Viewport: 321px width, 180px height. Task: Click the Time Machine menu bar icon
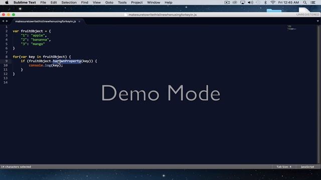tap(258, 2)
